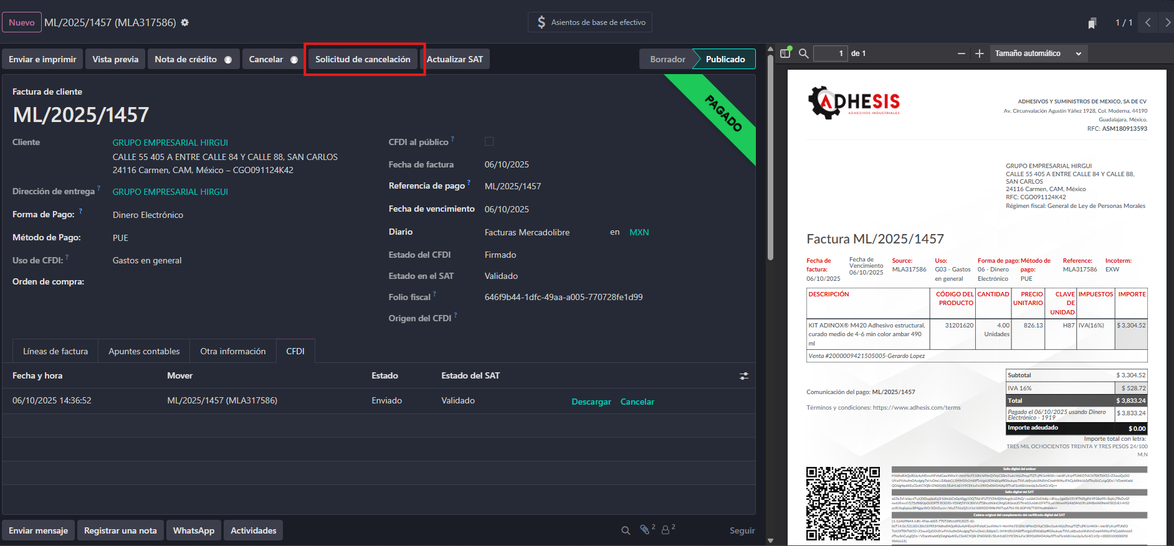
Task: Show followers using the person icon
Action: (666, 530)
